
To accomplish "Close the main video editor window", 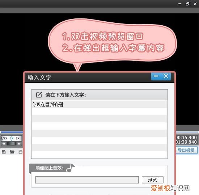I will (195, 4).
